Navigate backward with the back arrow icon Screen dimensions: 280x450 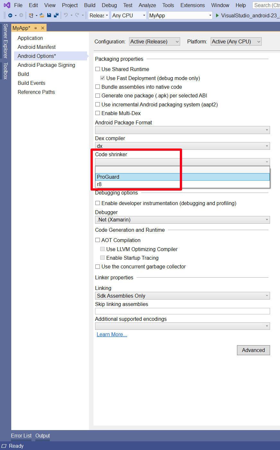(x=10, y=15)
